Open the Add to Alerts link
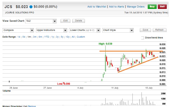The image size is (169, 107). click(117, 7)
